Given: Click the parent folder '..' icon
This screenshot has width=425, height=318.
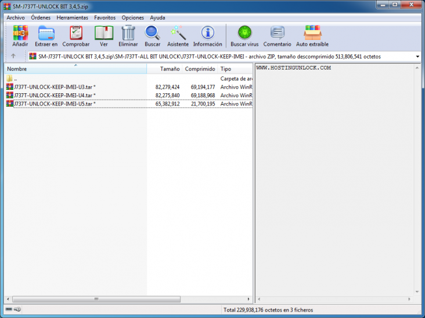Looking at the screenshot, I should (9, 79).
